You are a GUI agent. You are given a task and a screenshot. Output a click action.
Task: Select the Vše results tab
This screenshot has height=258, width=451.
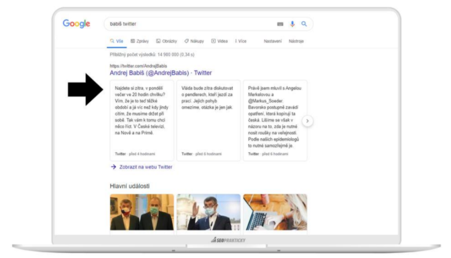point(117,41)
